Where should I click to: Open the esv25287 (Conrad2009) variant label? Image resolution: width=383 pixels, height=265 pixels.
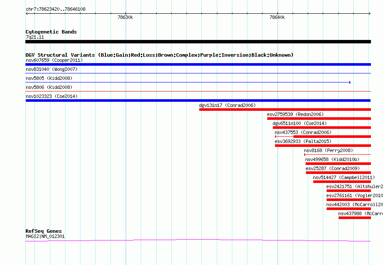coord(333,168)
